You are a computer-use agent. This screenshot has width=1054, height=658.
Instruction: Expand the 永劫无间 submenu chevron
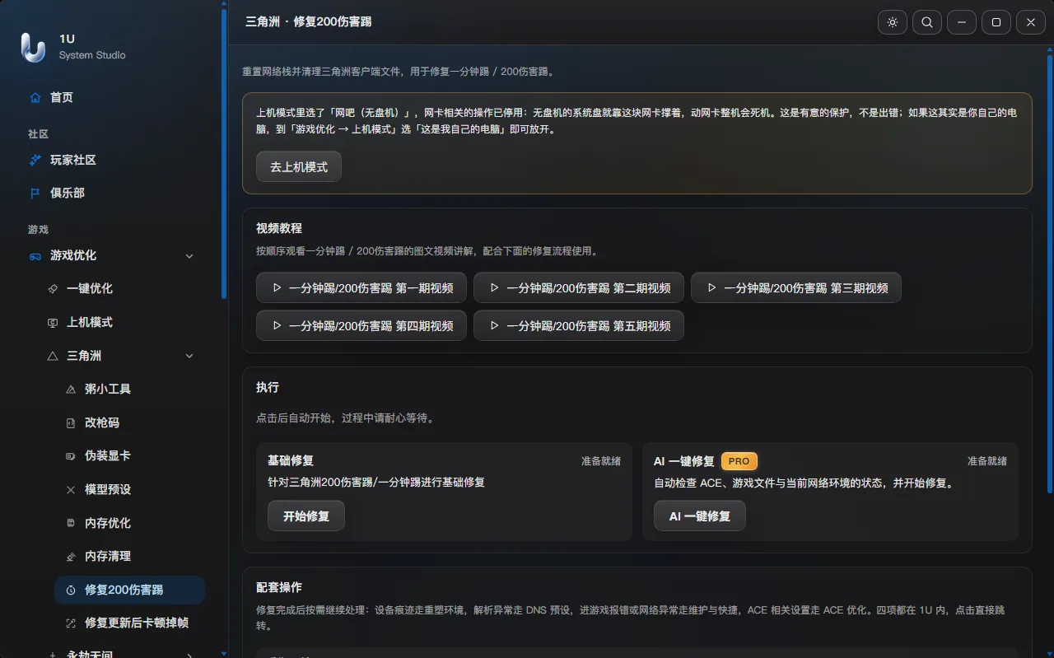[x=189, y=656]
